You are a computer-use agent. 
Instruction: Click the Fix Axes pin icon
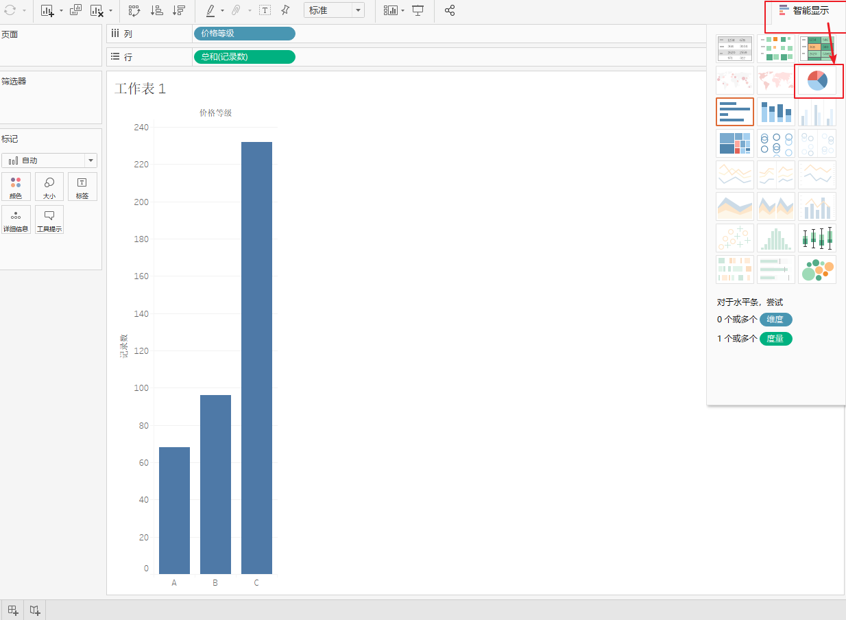click(285, 10)
